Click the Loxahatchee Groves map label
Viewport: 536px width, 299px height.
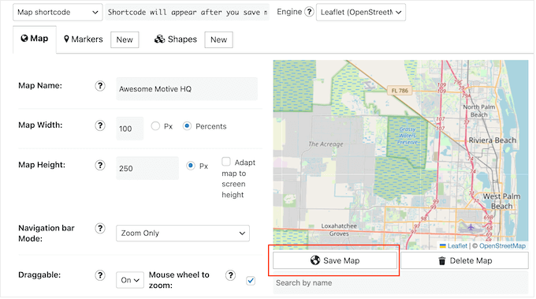(x=339, y=230)
